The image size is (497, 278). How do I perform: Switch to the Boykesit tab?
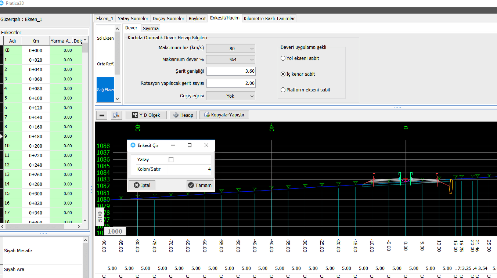click(x=197, y=18)
